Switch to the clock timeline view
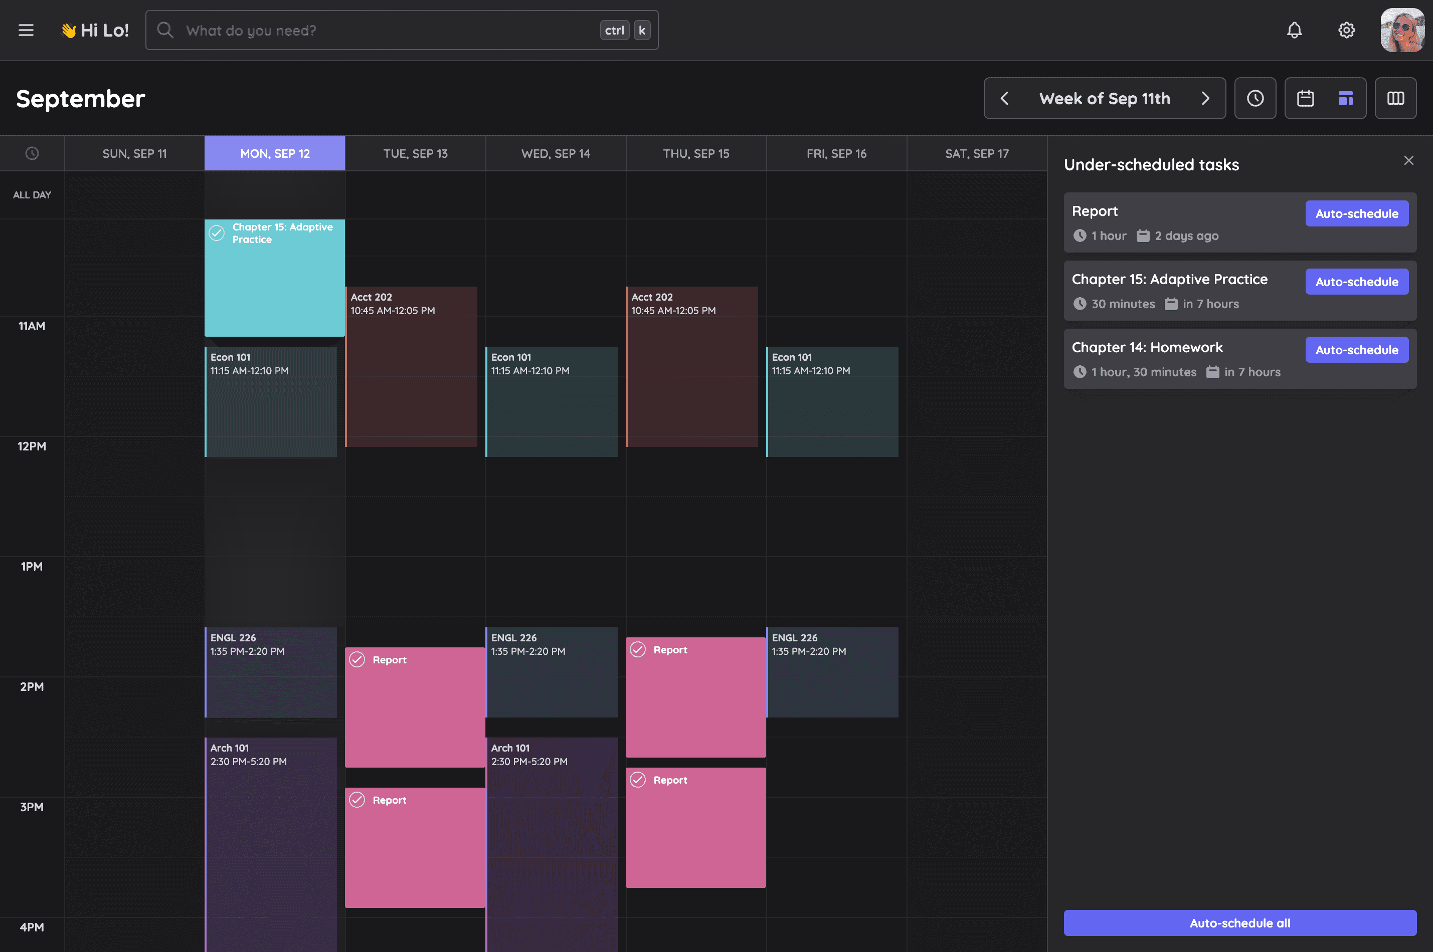This screenshot has width=1433, height=952. click(1255, 98)
